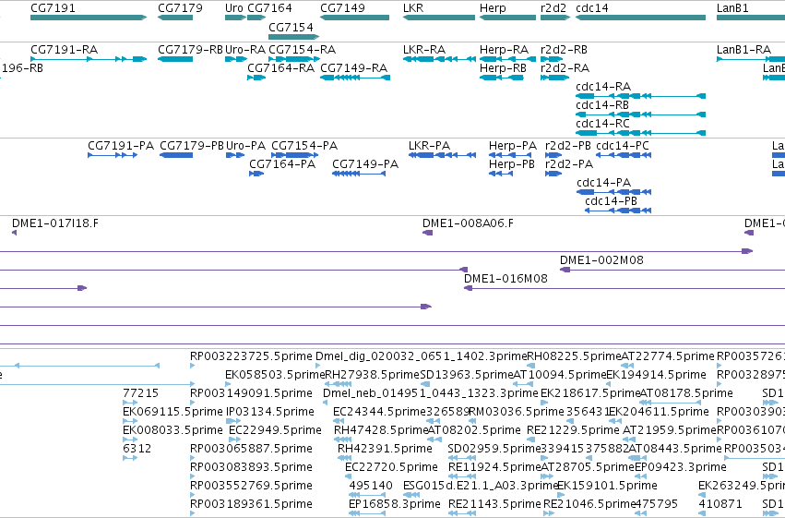This screenshot has height=518, width=785.
Task: Click the LanB1-RA transcript label
Action: (x=743, y=50)
